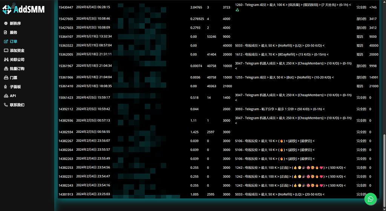Click the icon beside 子面板

[x=6, y=86]
